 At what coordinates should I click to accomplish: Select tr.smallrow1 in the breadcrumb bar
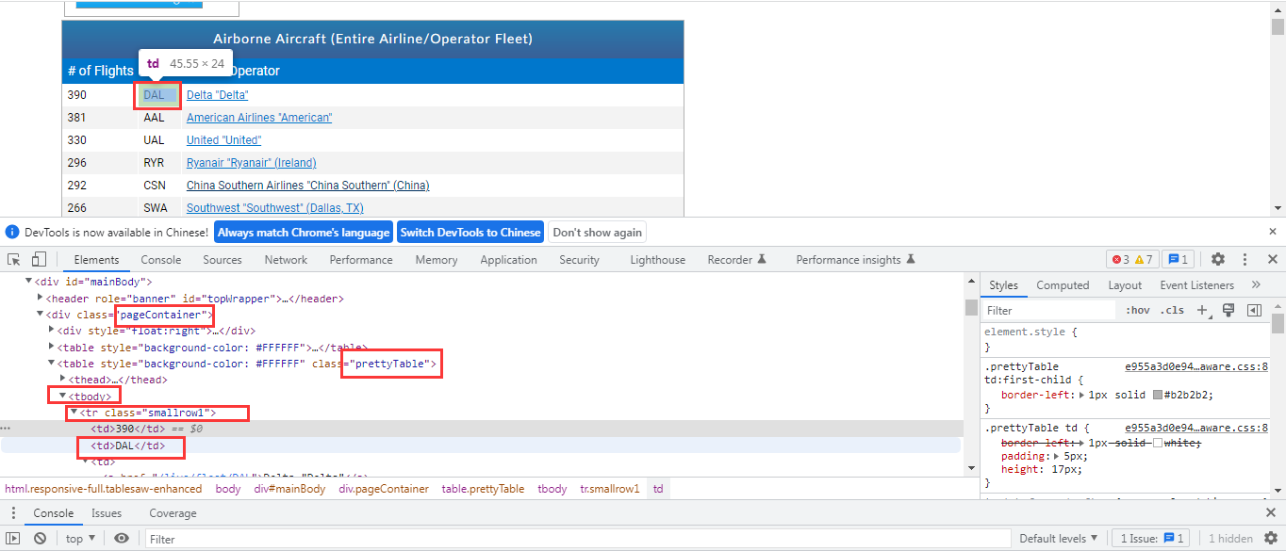pyautogui.click(x=609, y=489)
